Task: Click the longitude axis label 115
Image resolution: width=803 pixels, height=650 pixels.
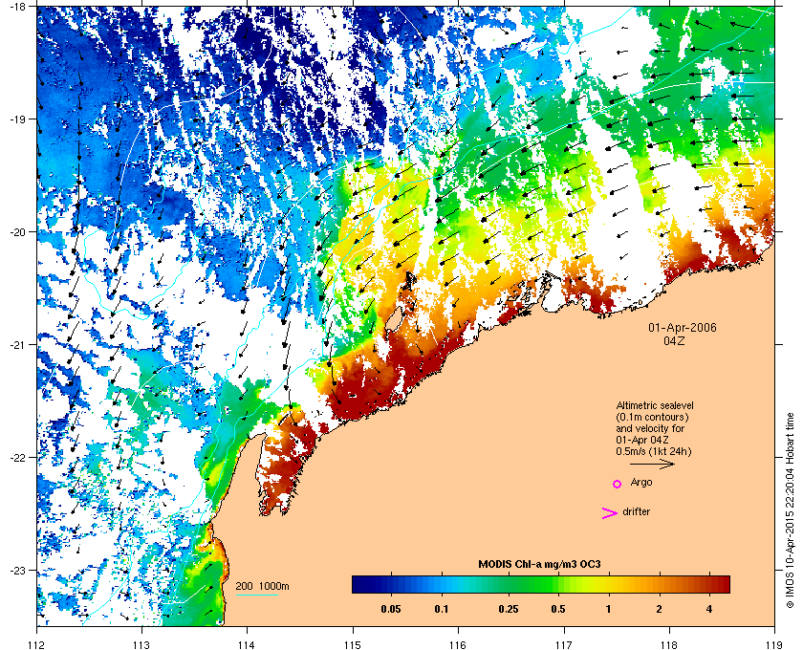Action: point(353,644)
